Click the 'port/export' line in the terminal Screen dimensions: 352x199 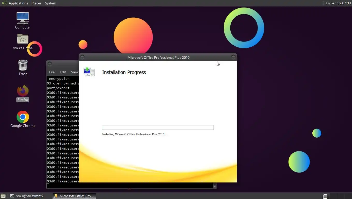(58, 88)
